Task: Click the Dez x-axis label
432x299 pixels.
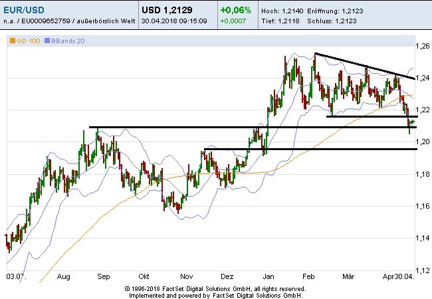Action: tap(227, 276)
